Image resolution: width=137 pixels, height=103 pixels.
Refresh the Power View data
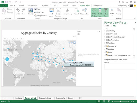click(x=76, y=12)
